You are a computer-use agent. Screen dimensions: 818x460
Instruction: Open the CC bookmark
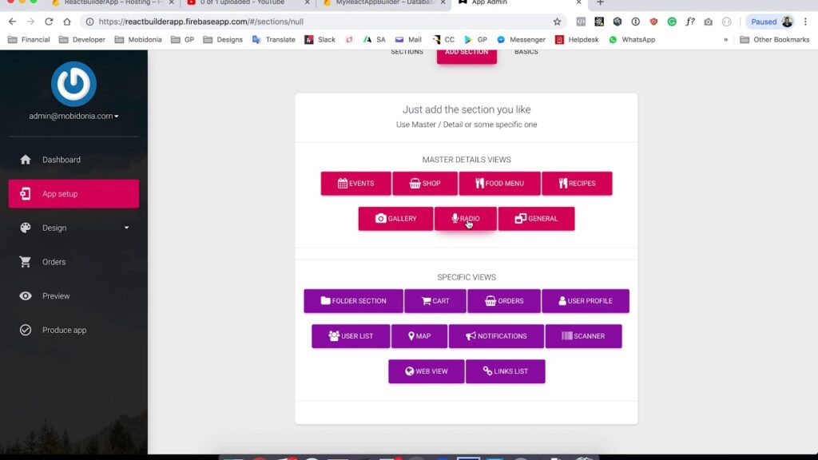tap(443, 40)
